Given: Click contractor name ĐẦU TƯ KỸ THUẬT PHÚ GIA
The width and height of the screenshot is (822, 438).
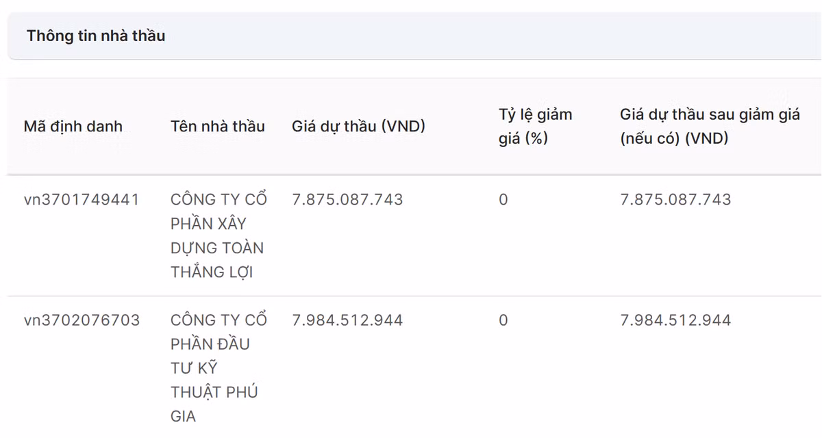Looking at the screenshot, I should [219, 368].
